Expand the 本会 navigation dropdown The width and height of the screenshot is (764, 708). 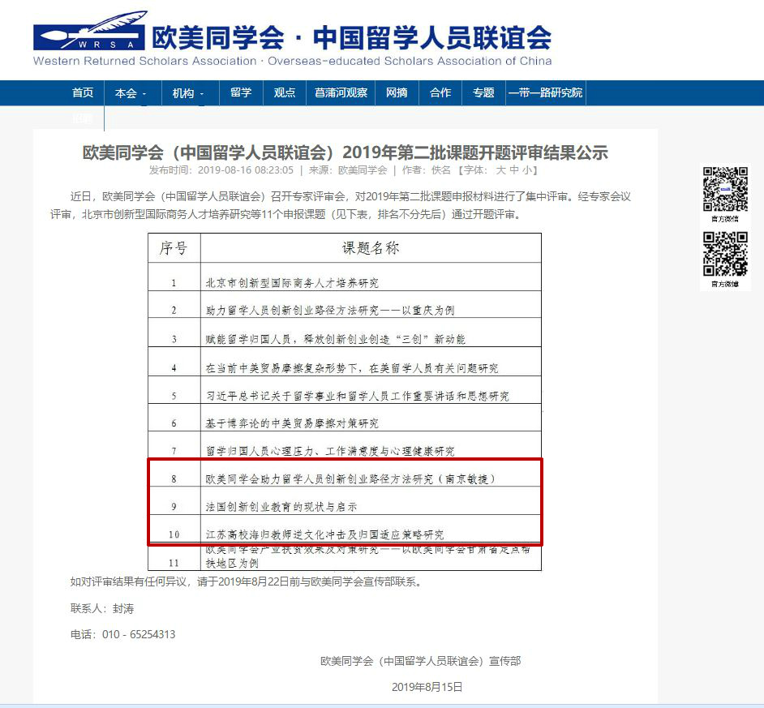click(x=130, y=93)
